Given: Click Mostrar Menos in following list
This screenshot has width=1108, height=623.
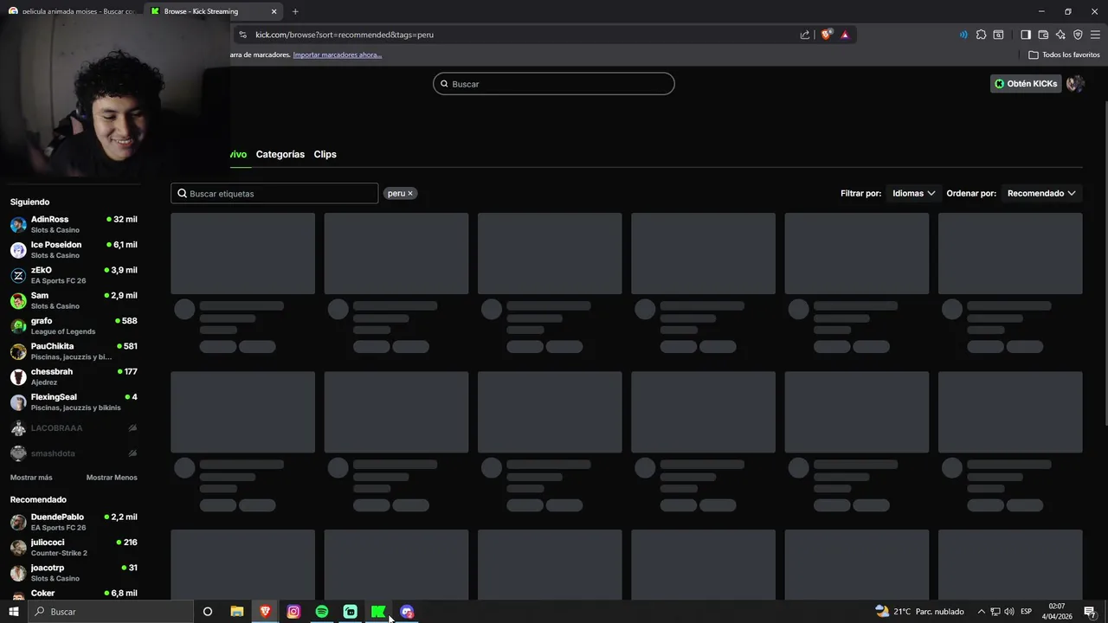Looking at the screenshot, I should pyautogui.click(x=112, y=478).
